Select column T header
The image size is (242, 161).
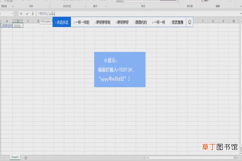coord(202,21)
